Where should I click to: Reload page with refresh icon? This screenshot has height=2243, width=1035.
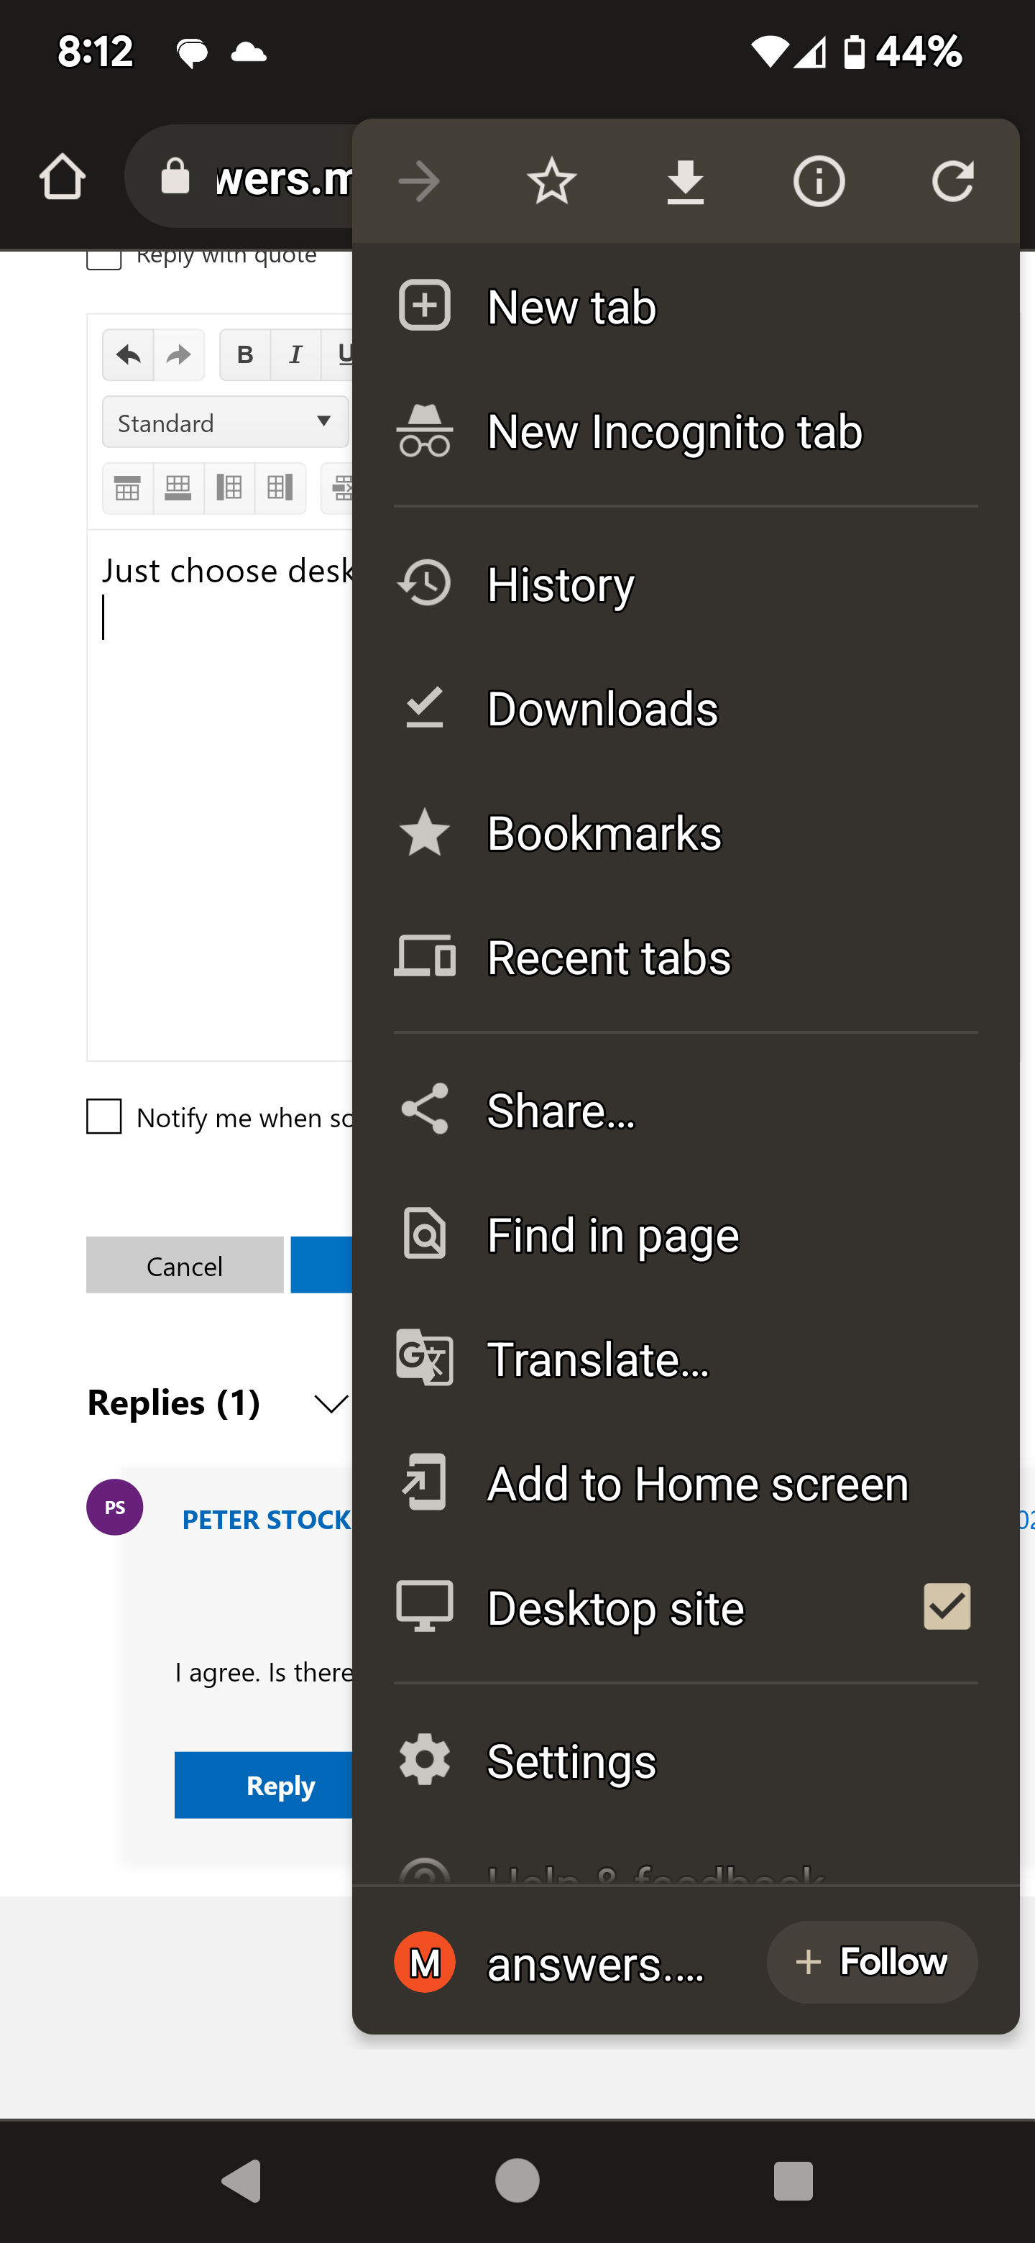(952, 181)
